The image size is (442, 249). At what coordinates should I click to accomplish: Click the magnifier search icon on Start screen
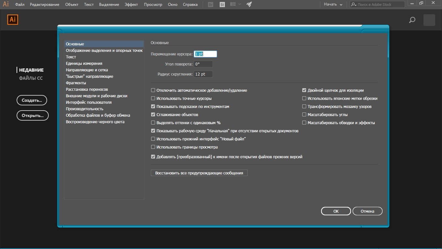click(412, 20)
